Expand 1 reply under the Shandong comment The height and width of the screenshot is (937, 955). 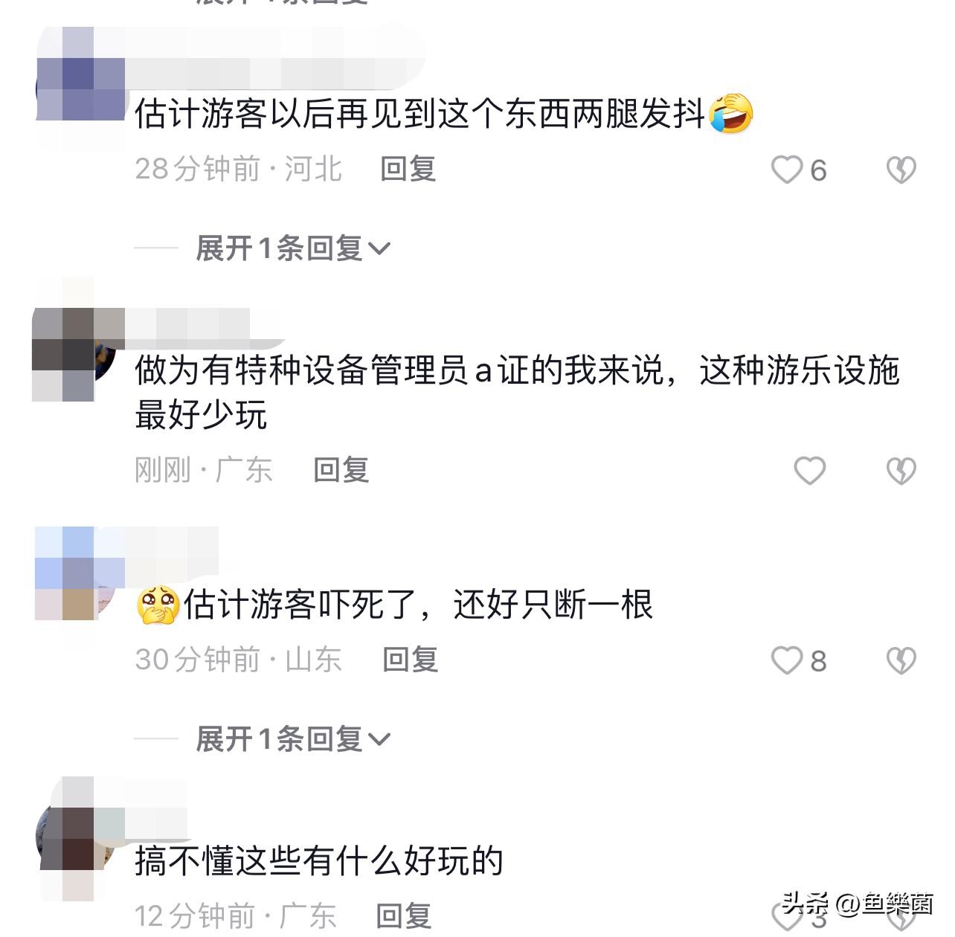292,738
